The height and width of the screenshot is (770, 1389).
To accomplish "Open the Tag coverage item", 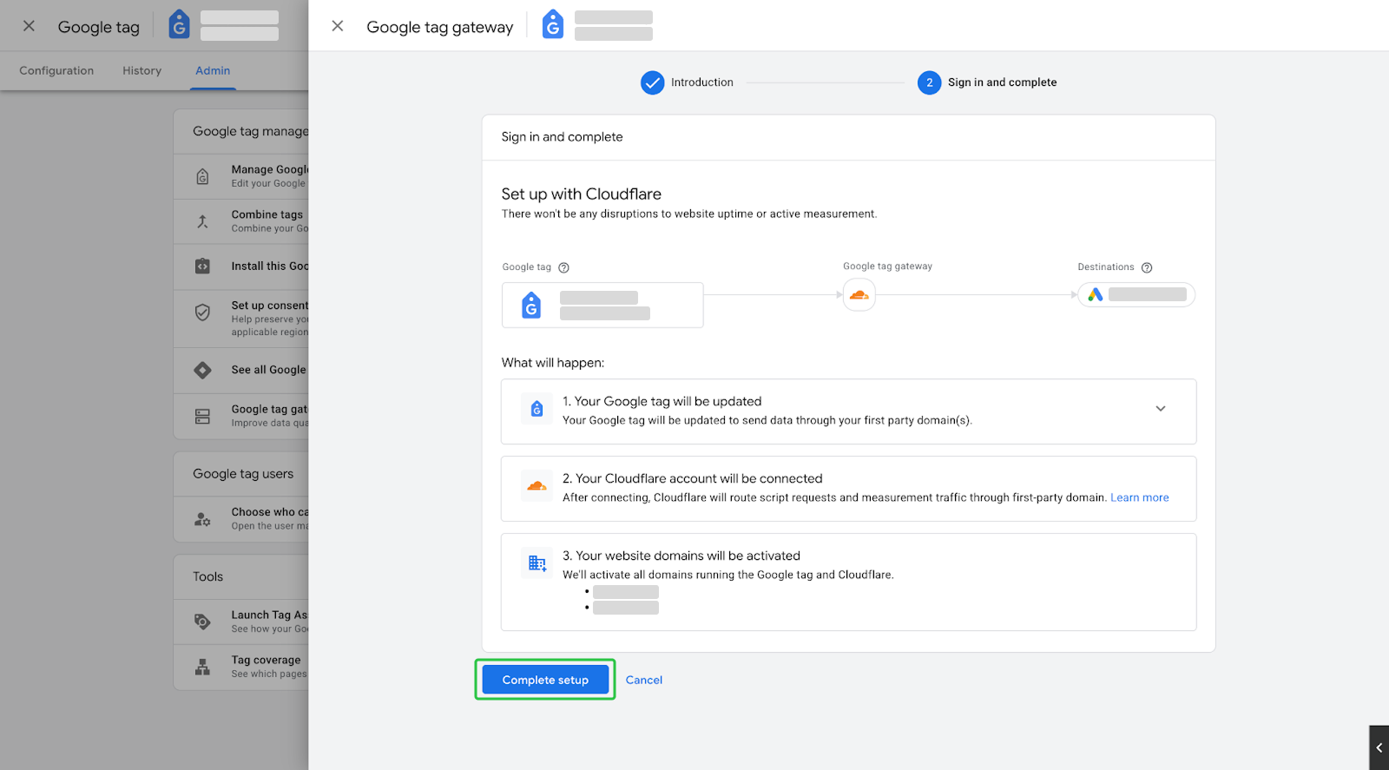I will (241, 667).
